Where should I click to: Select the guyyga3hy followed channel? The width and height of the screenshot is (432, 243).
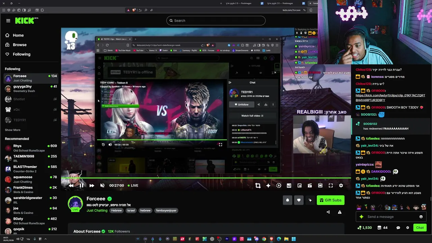click(x=30, y=88)
